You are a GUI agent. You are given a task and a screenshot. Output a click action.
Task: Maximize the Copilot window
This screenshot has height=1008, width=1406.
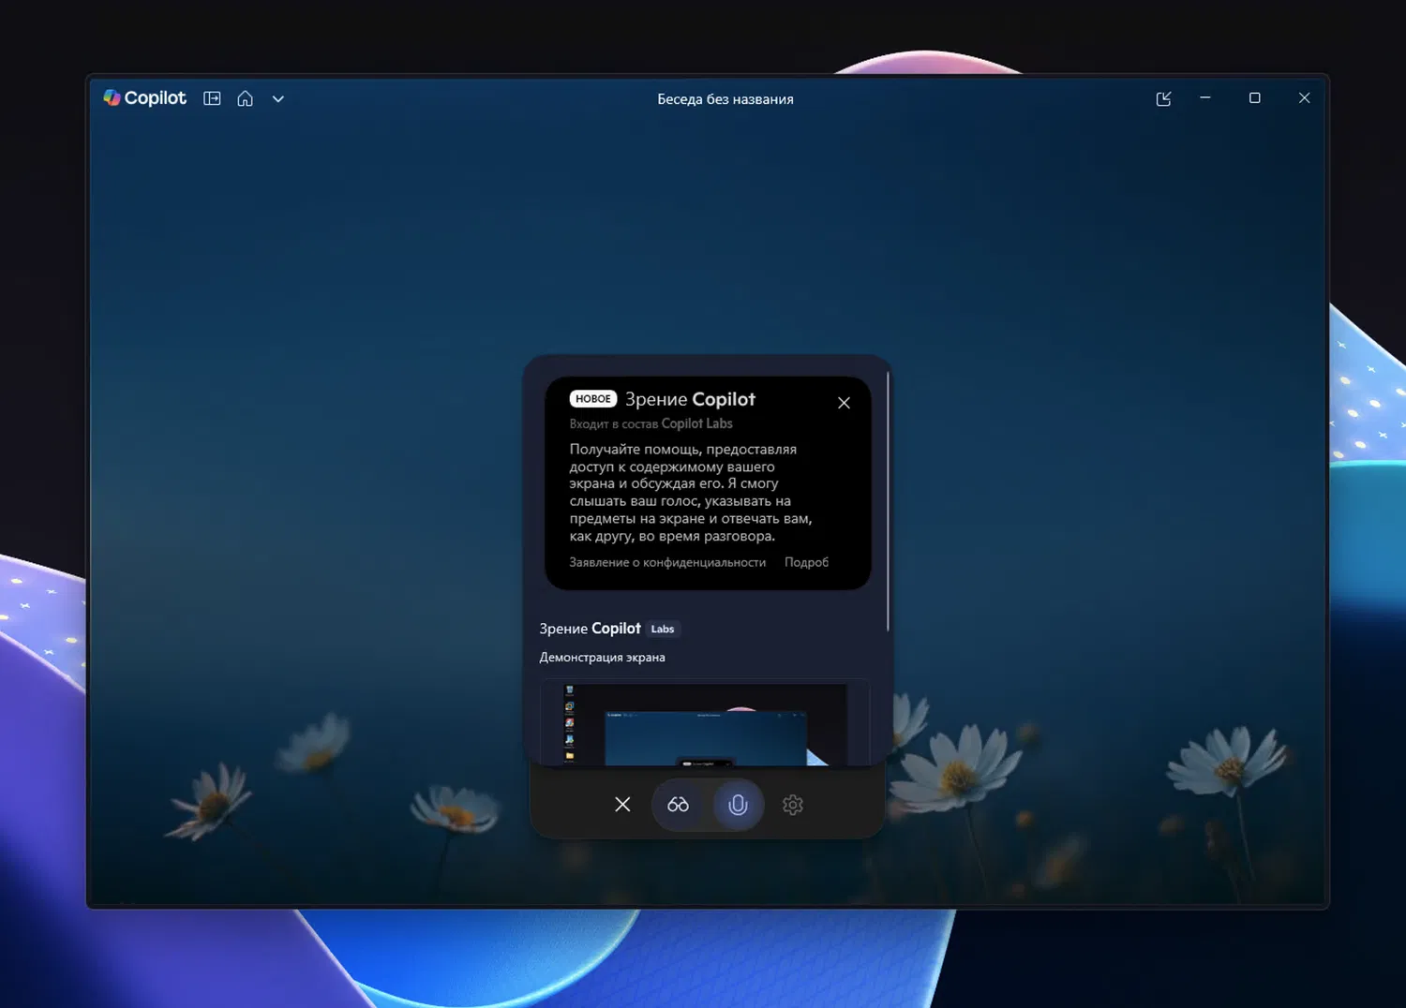(1254, 97)
